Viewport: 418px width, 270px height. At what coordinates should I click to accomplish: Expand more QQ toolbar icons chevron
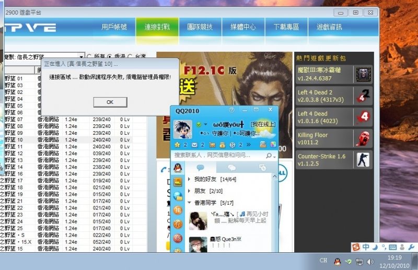[x=249, y=145]
